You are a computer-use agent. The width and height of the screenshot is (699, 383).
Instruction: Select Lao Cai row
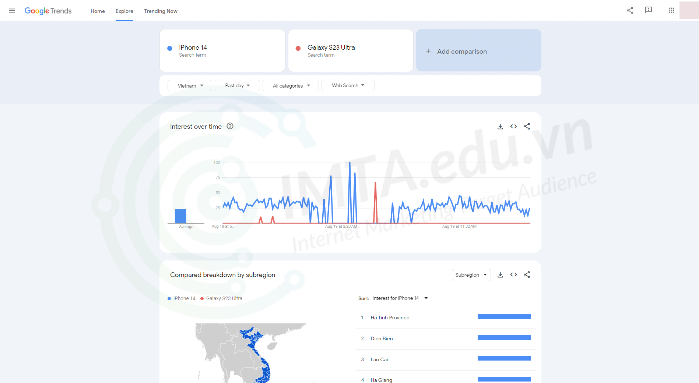coord(446,359)
